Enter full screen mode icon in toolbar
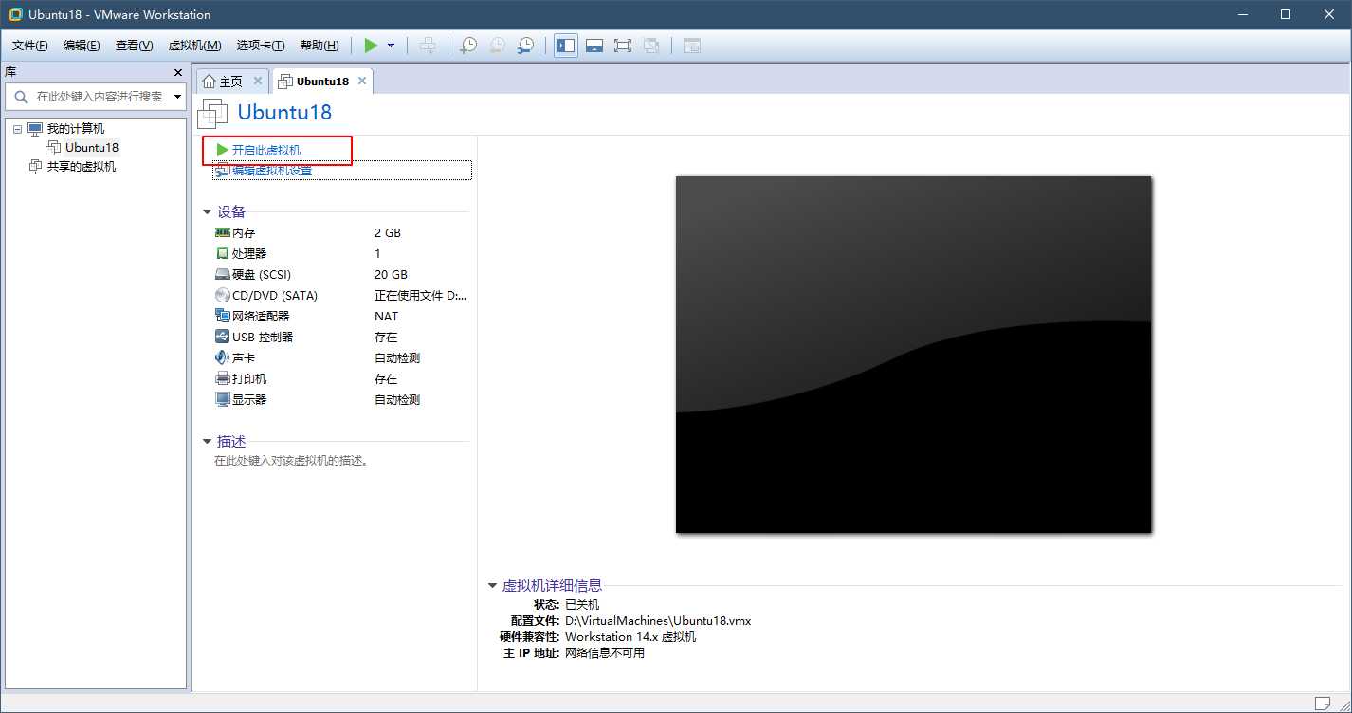Screen dimensions: 1352x713 [623, 46]
